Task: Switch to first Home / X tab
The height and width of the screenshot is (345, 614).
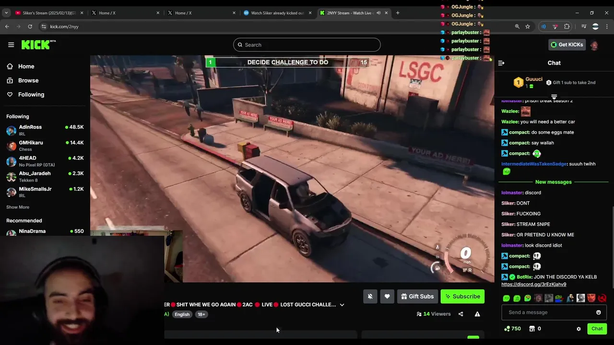Action: pos(125,13)
